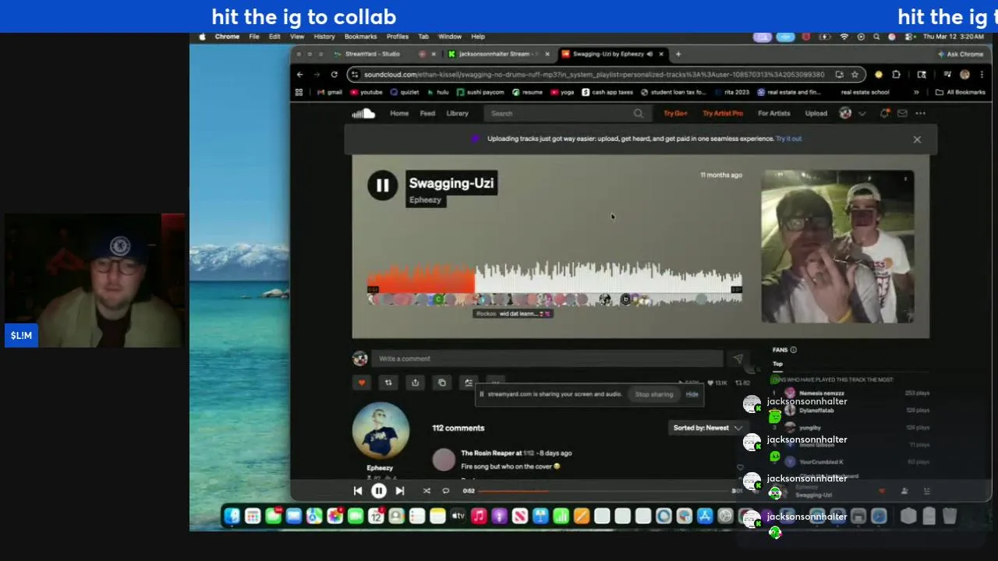The height and width of the screenshot is (561, 998).
Task: Open Finder from the Dock
Action: [x=232, y=516]
